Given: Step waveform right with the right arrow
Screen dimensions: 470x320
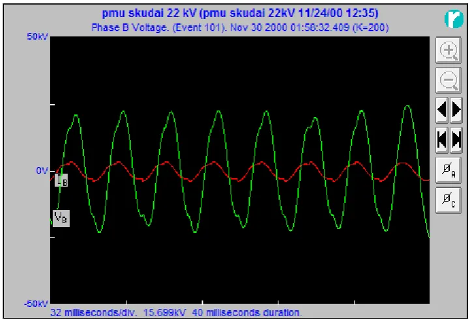Looking at the screenshot, I should pos(456,110).
